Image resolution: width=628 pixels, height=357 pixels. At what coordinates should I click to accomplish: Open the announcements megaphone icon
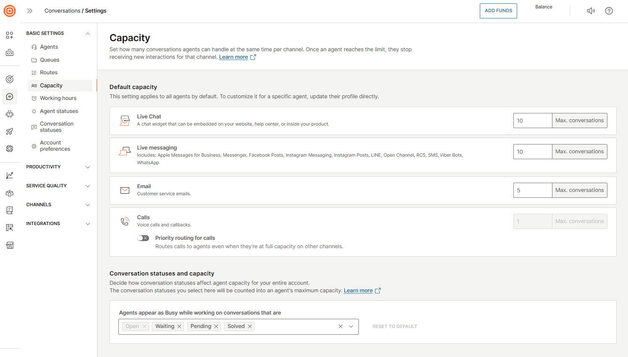point(591,11)
